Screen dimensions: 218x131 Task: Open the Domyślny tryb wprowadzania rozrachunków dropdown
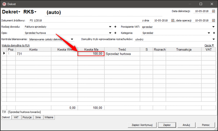coord(214,39)
